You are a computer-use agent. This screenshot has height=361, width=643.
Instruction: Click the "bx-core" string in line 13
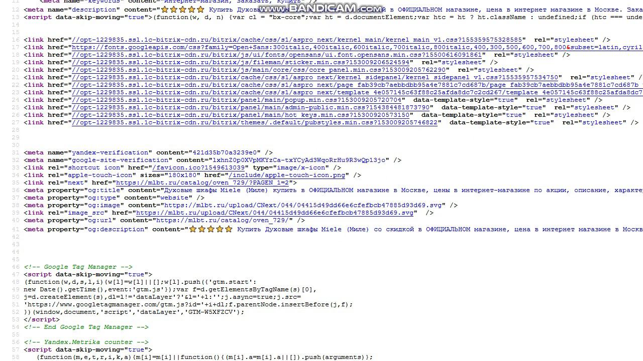tap(286, 17)
